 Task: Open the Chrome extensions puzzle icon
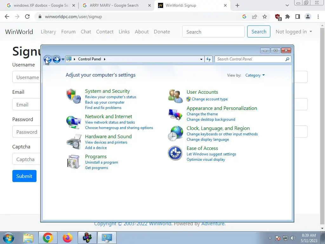click(288, 17)
